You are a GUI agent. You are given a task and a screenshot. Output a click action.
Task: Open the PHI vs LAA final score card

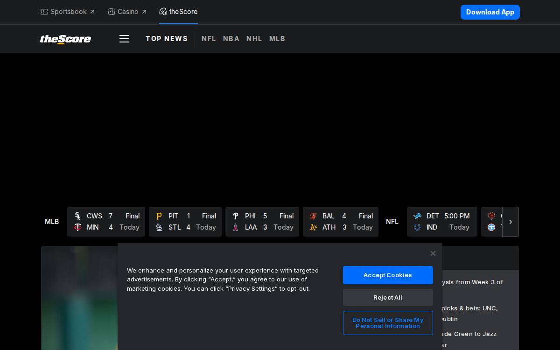(x=262, y=222)
